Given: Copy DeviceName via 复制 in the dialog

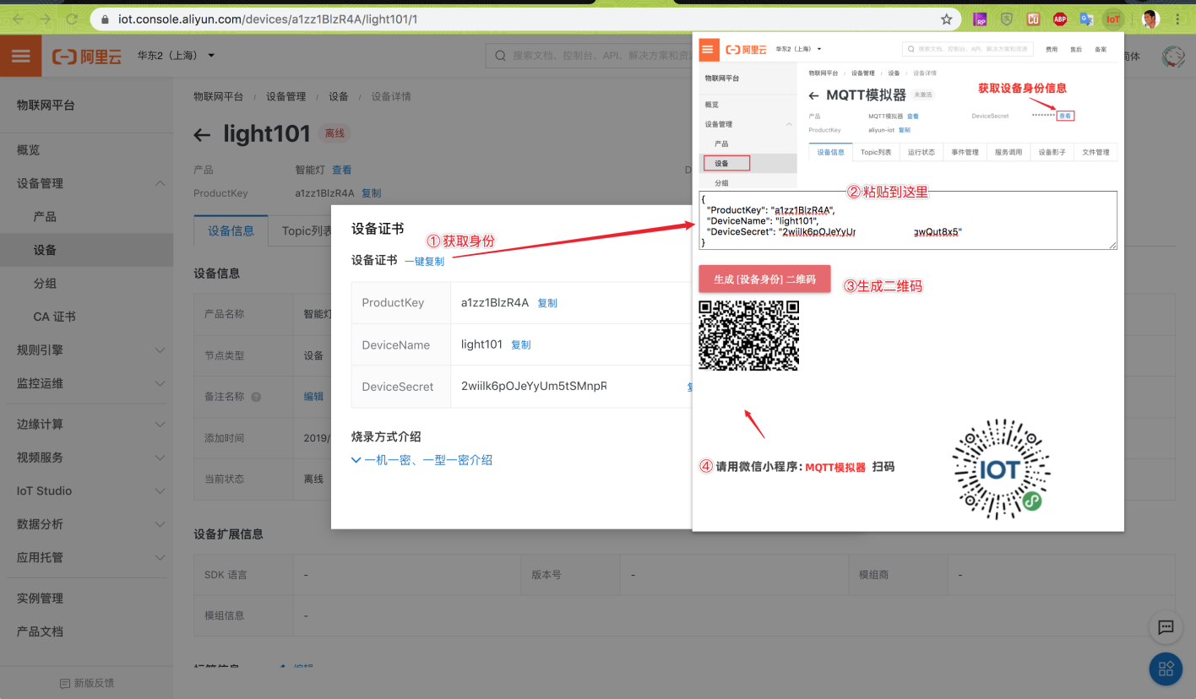Looking at the screenshot, I should pos(521,345).
